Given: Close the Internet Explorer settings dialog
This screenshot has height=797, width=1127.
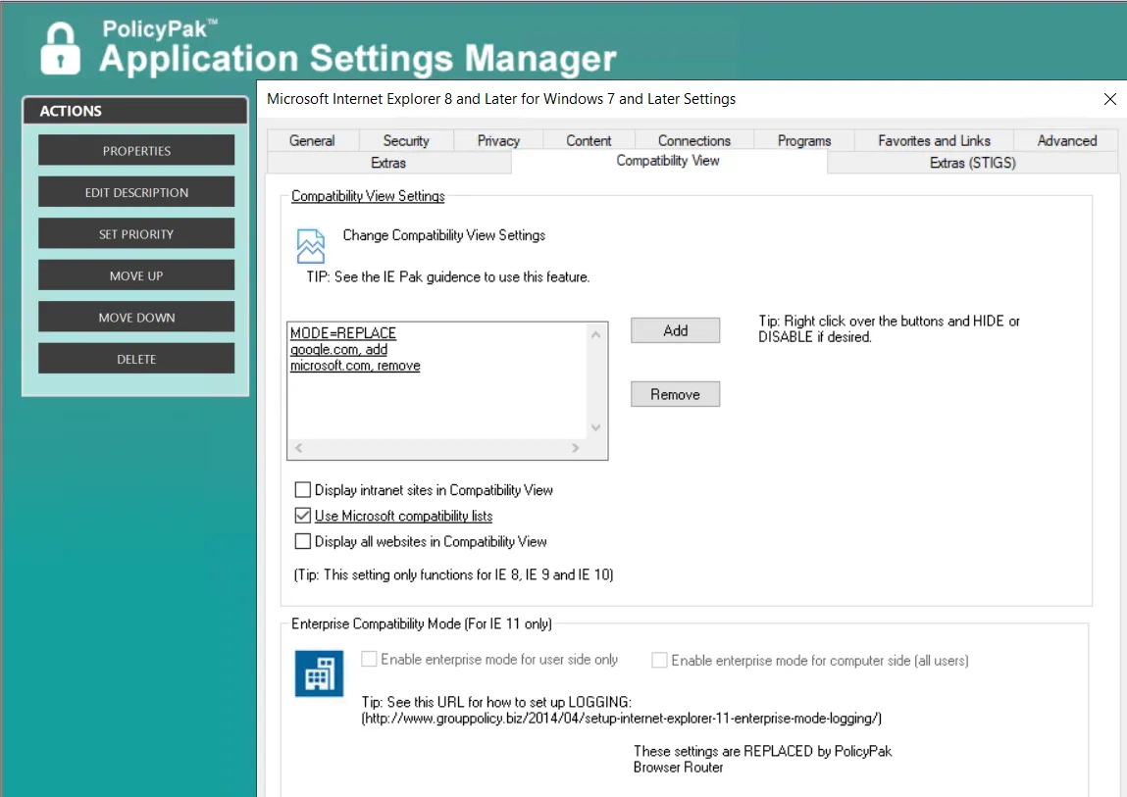Looking at the screenshot, I should click(1109, 99).
